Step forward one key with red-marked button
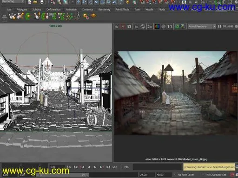The width and height of the screenshot is (238, 178). click(x=101, y=167)
